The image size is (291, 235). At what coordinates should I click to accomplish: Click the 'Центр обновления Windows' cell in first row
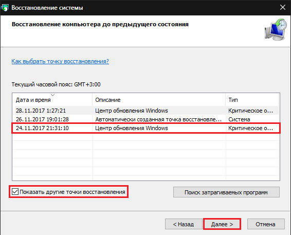coord(132,111)
